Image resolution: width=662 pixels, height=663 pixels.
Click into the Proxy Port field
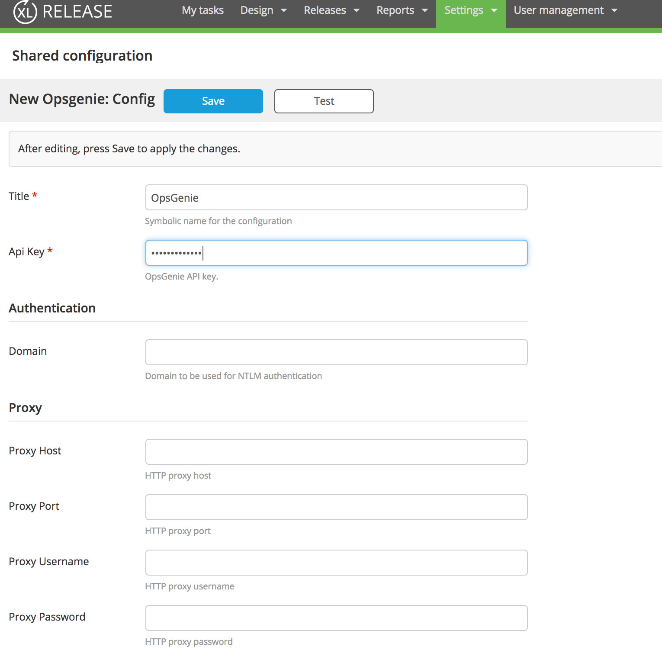click(337, 507)
